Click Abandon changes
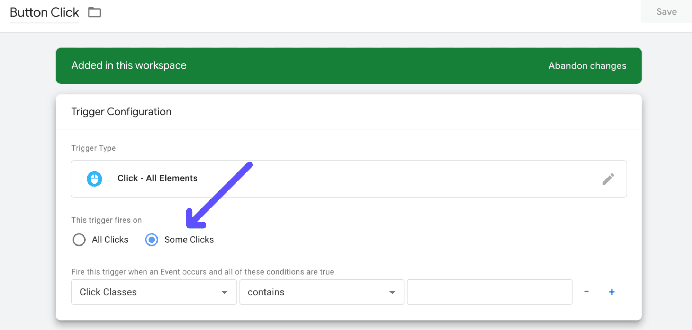The height and width of the screenshot is (330, 692). [x=587, y=65]
